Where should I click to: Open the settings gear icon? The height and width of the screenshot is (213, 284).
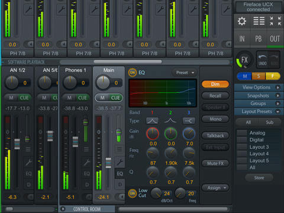(x=242, y=21)
